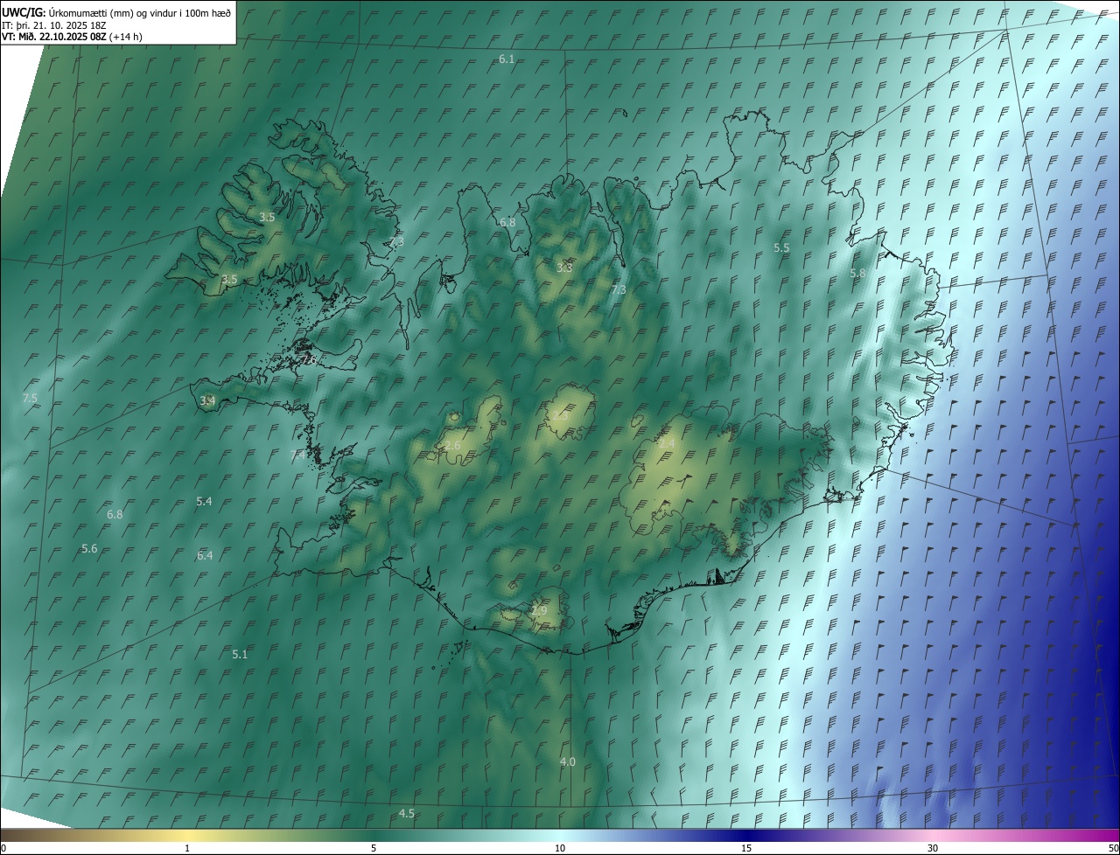The width and height of the screenshot is (1120, 855).
Task: Click the 5.6 value label
Action: pyautogui.click(x=89, y=548)
